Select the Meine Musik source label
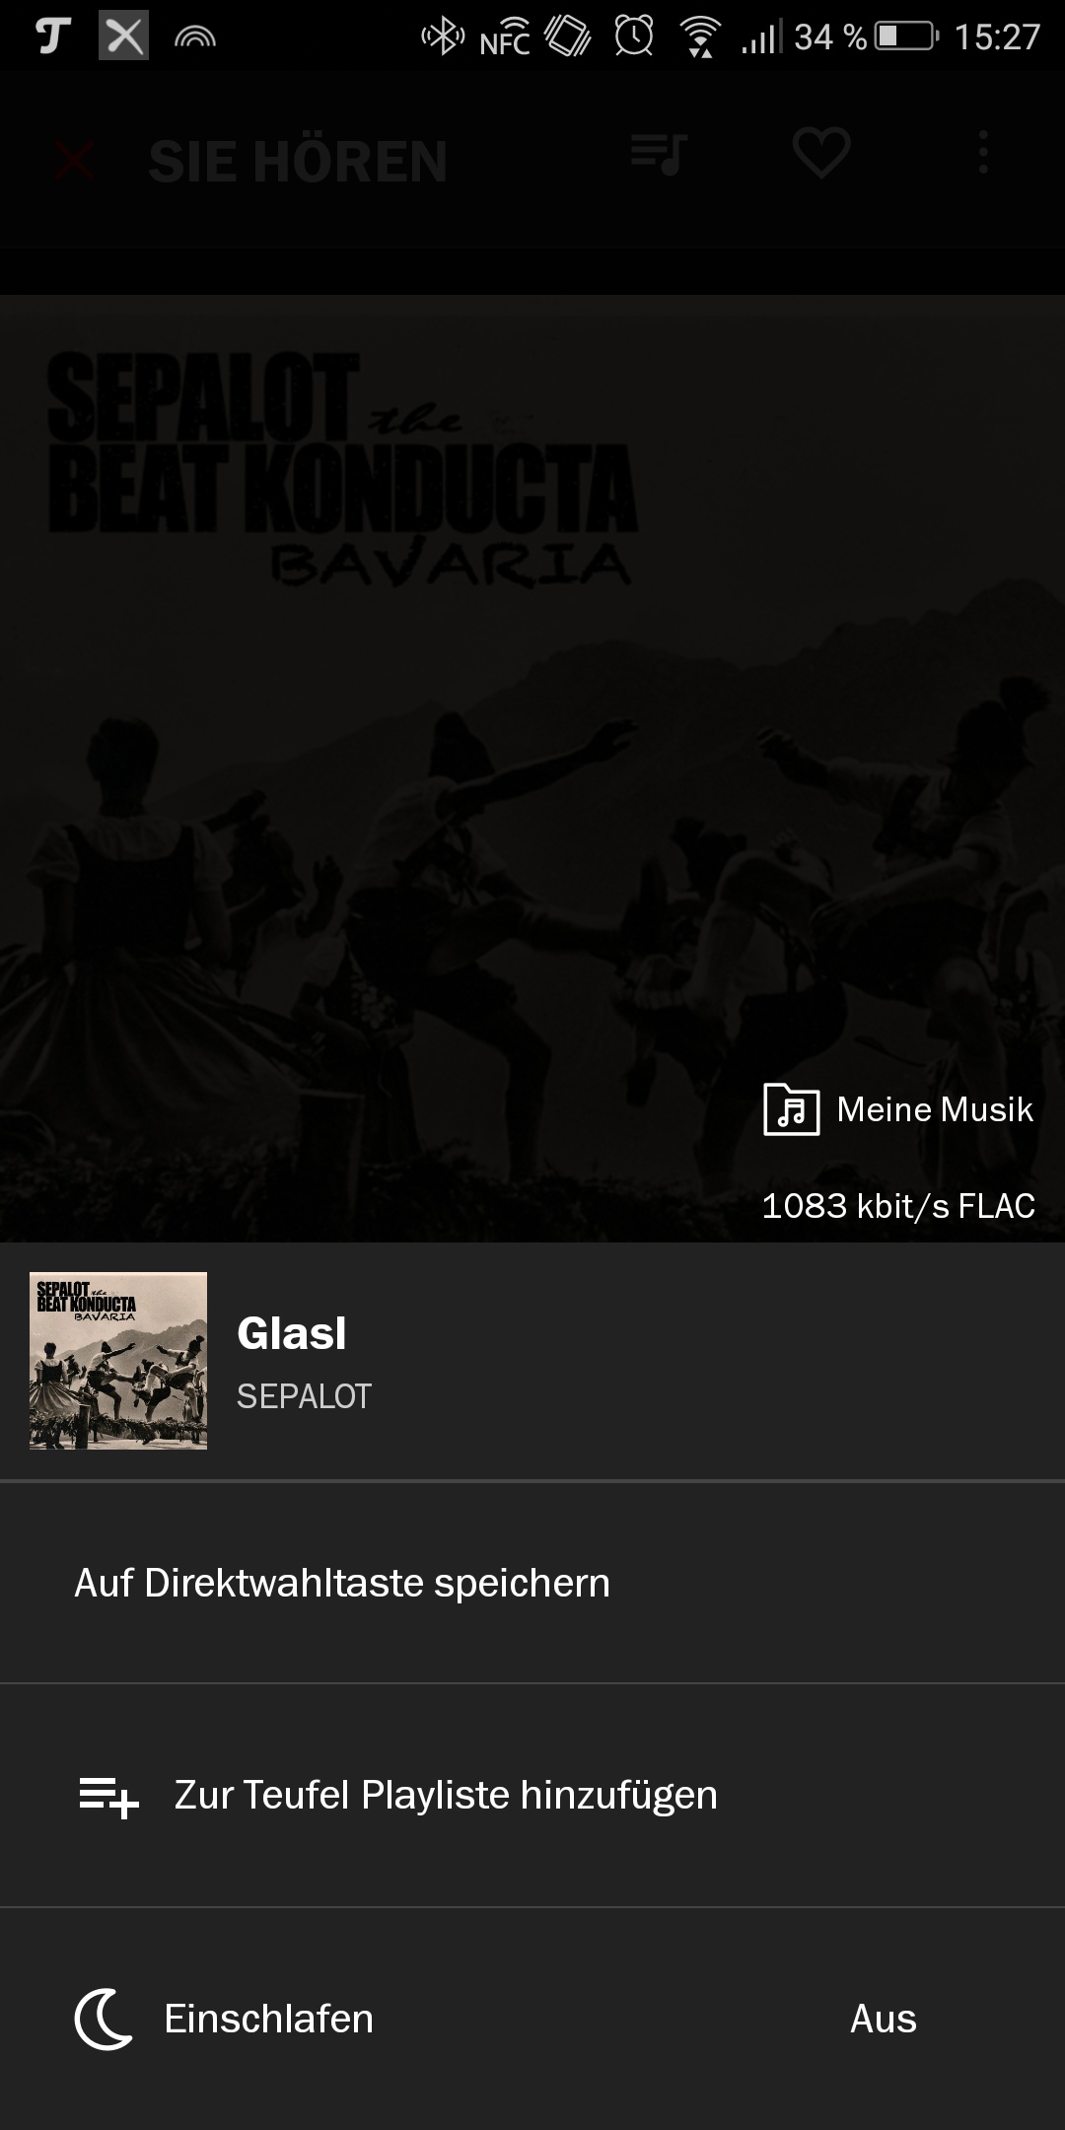The width and height of the screenshot is (1065, 2130). pyautogui.click(x=934, y=1109)
